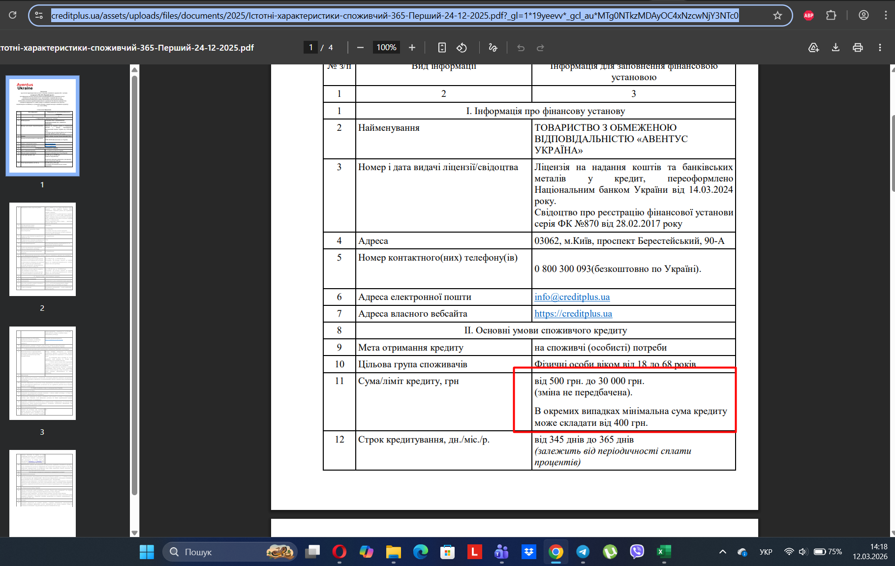Click the text 'від 345 днів до 365 днів'
895x566 pixels.
584,440
